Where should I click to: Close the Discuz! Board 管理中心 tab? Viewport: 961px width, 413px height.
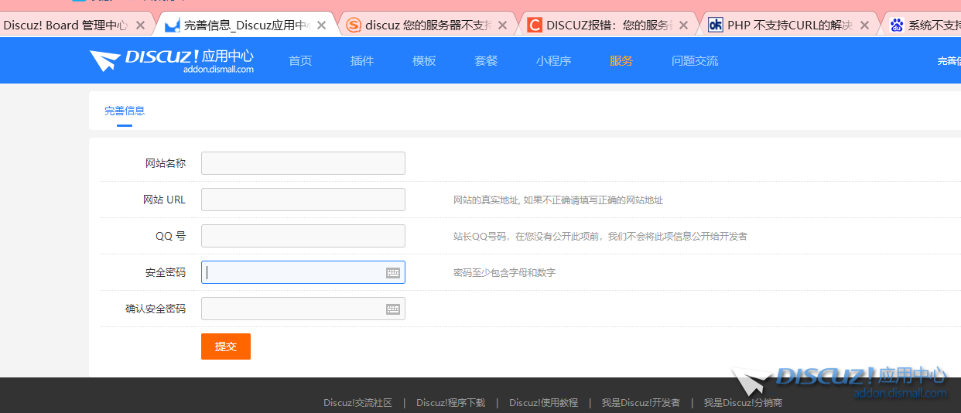[x=140, y=25]
